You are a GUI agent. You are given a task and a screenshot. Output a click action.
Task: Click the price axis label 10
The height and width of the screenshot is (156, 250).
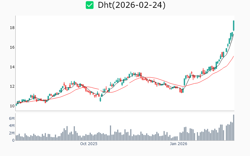[x=12, y=106]
